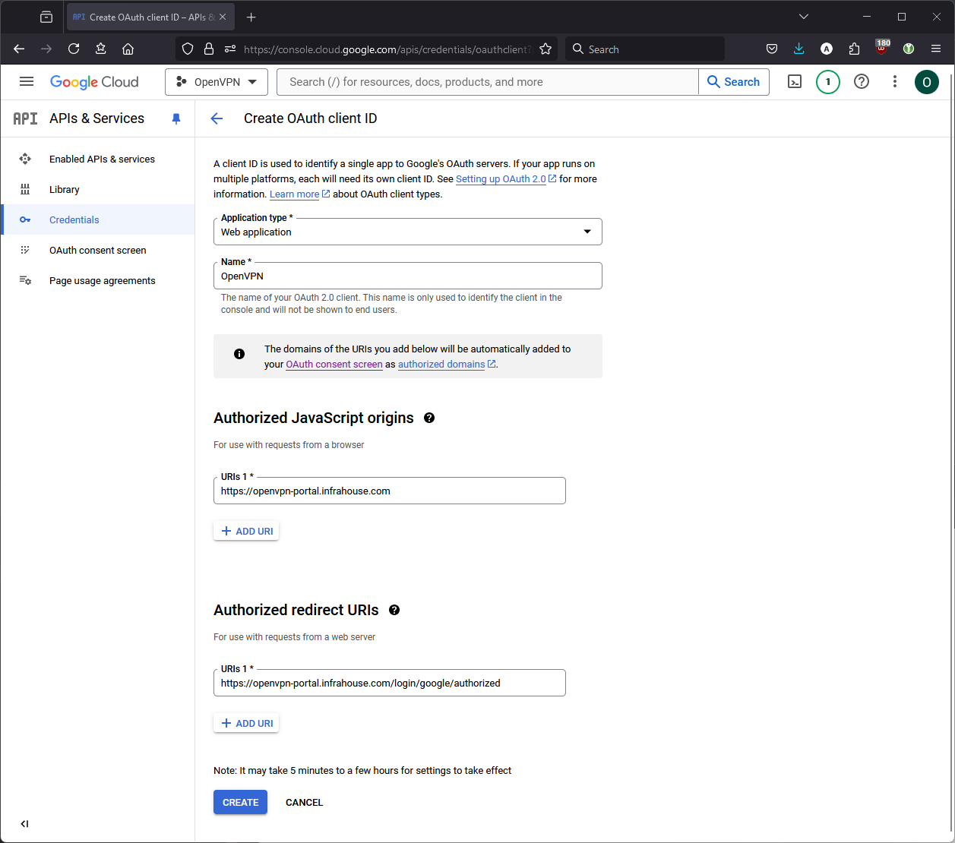955x843 pixels.
Task: Open OAuth consent screen link in notice
Action: (x=334, y=365)
